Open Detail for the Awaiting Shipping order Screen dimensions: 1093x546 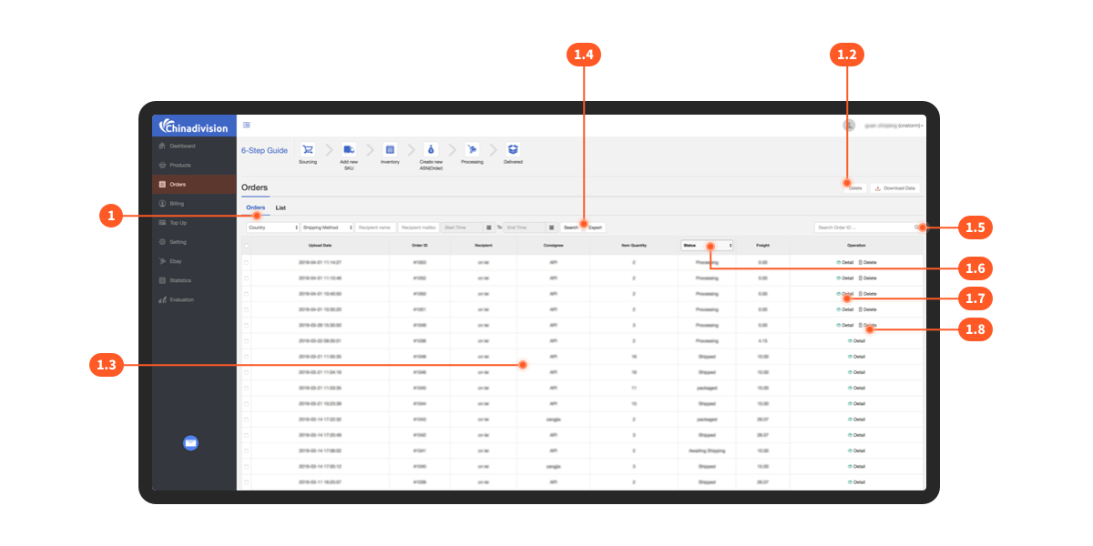pyautogui.click(x=856, y=450)
